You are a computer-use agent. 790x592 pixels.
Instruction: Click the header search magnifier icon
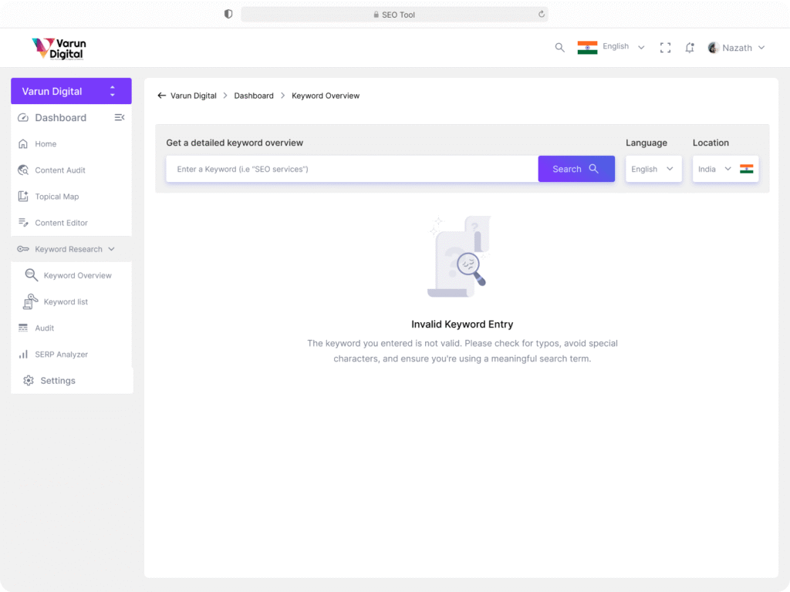(x=559, y=48)
